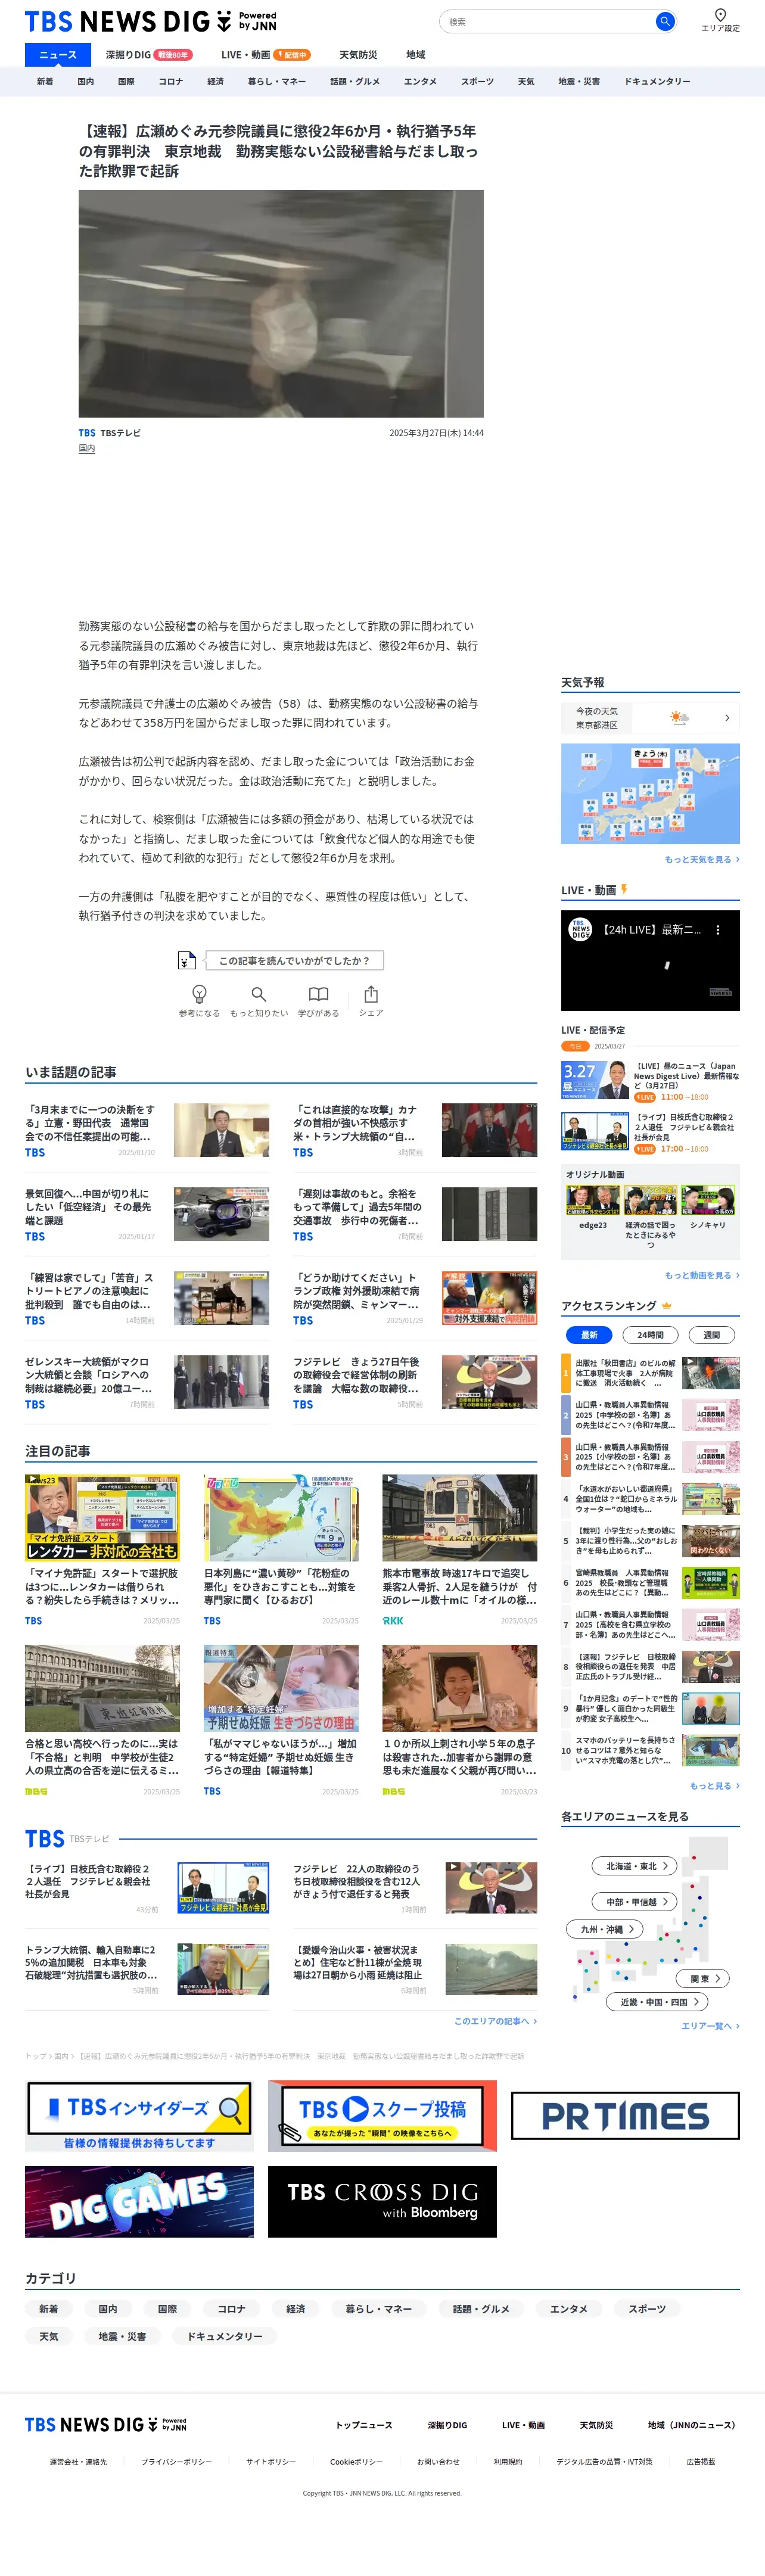Open the TBS スクープ投稿 banner

pos(382,2116)
